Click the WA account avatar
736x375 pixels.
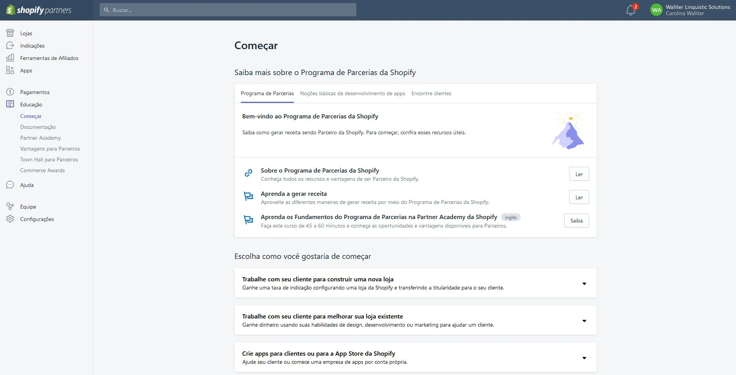click(x=657, y=10)
